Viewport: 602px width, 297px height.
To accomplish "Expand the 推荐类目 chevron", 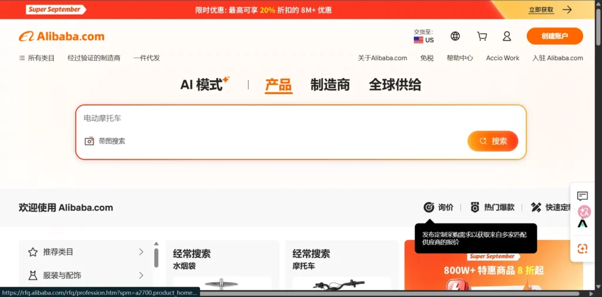I will [x=141, y=252].
